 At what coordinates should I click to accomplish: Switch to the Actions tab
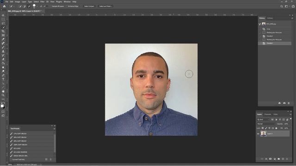click(270, 18)
